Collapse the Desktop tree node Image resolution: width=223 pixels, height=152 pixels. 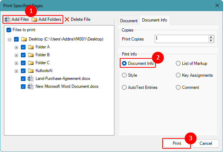pyautogui.click(x=9, y=39)
